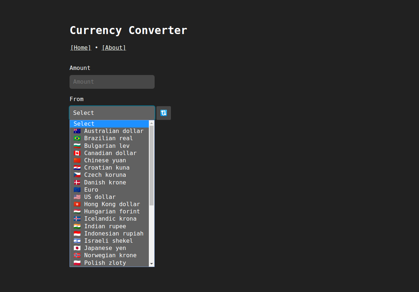Click the Danish krone flag icon
The height and width of the screenshot is (292, 419).
tap(77, 182)
